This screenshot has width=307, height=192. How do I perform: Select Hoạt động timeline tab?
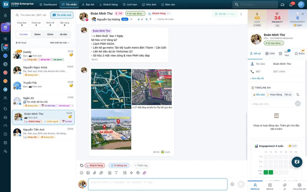(x=274, y=94)
